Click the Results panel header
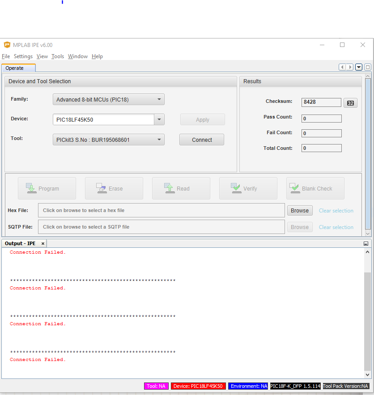 (x=301, y=81)
